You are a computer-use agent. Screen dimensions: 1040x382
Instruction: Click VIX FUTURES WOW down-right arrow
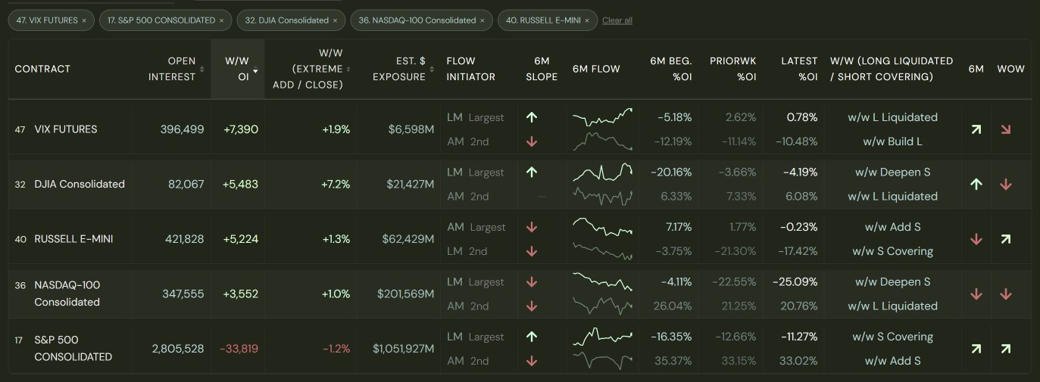click(1005, 129)
